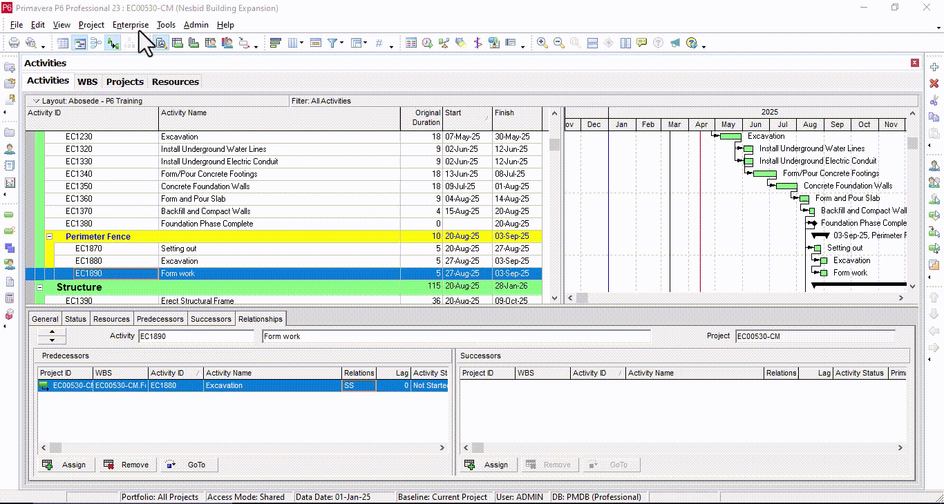This screenshot has width=944, height=504.
Task: Open the Columns toolbar icon
Action: 292,43
